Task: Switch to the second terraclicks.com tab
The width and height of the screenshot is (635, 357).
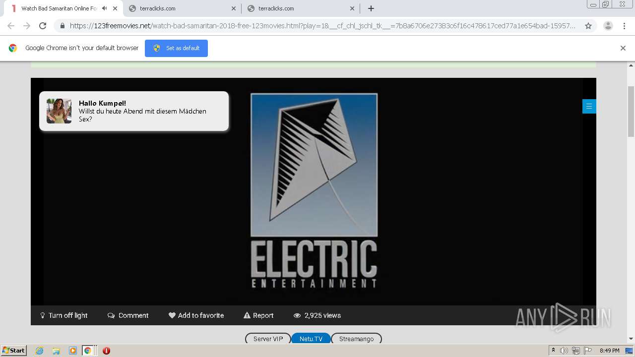Action: coord(301,8)
